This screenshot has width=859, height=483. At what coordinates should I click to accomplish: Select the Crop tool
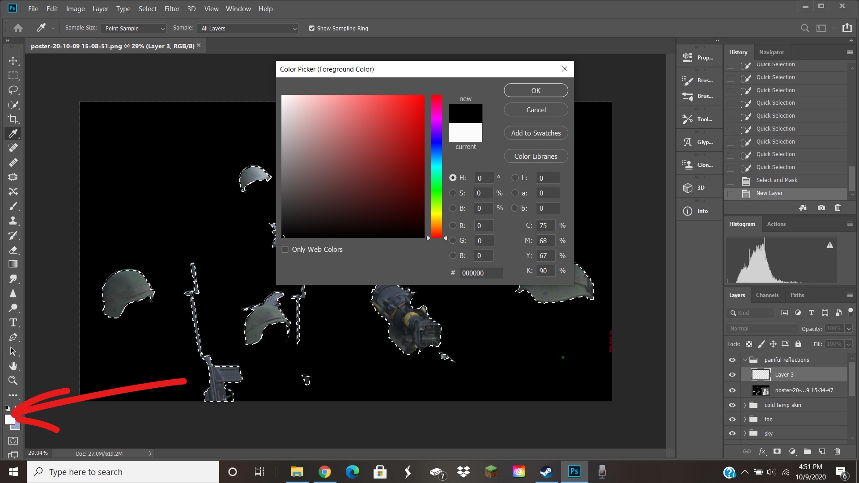(x=13, y=119)
